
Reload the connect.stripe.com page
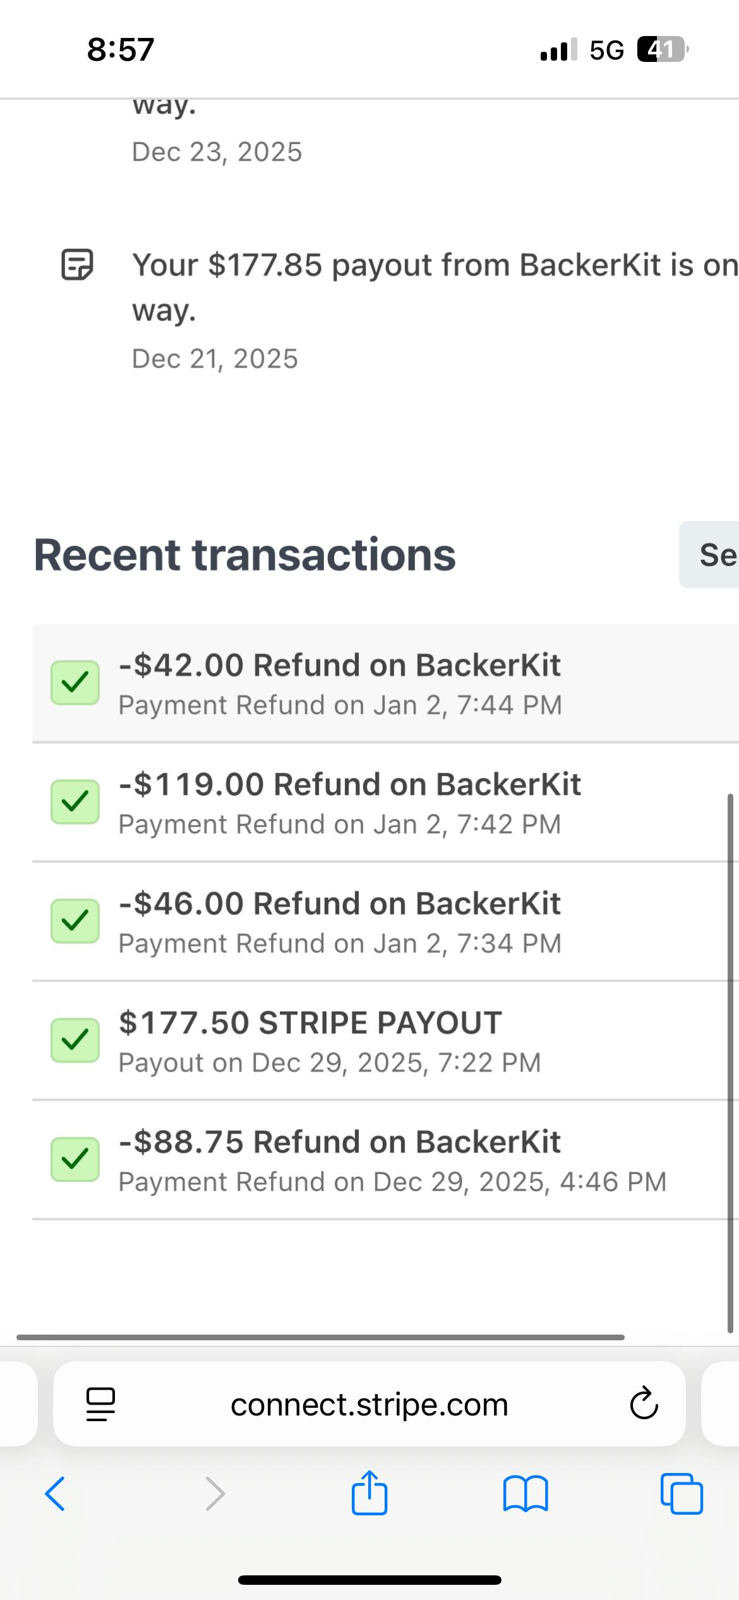tap(644, 1404)
